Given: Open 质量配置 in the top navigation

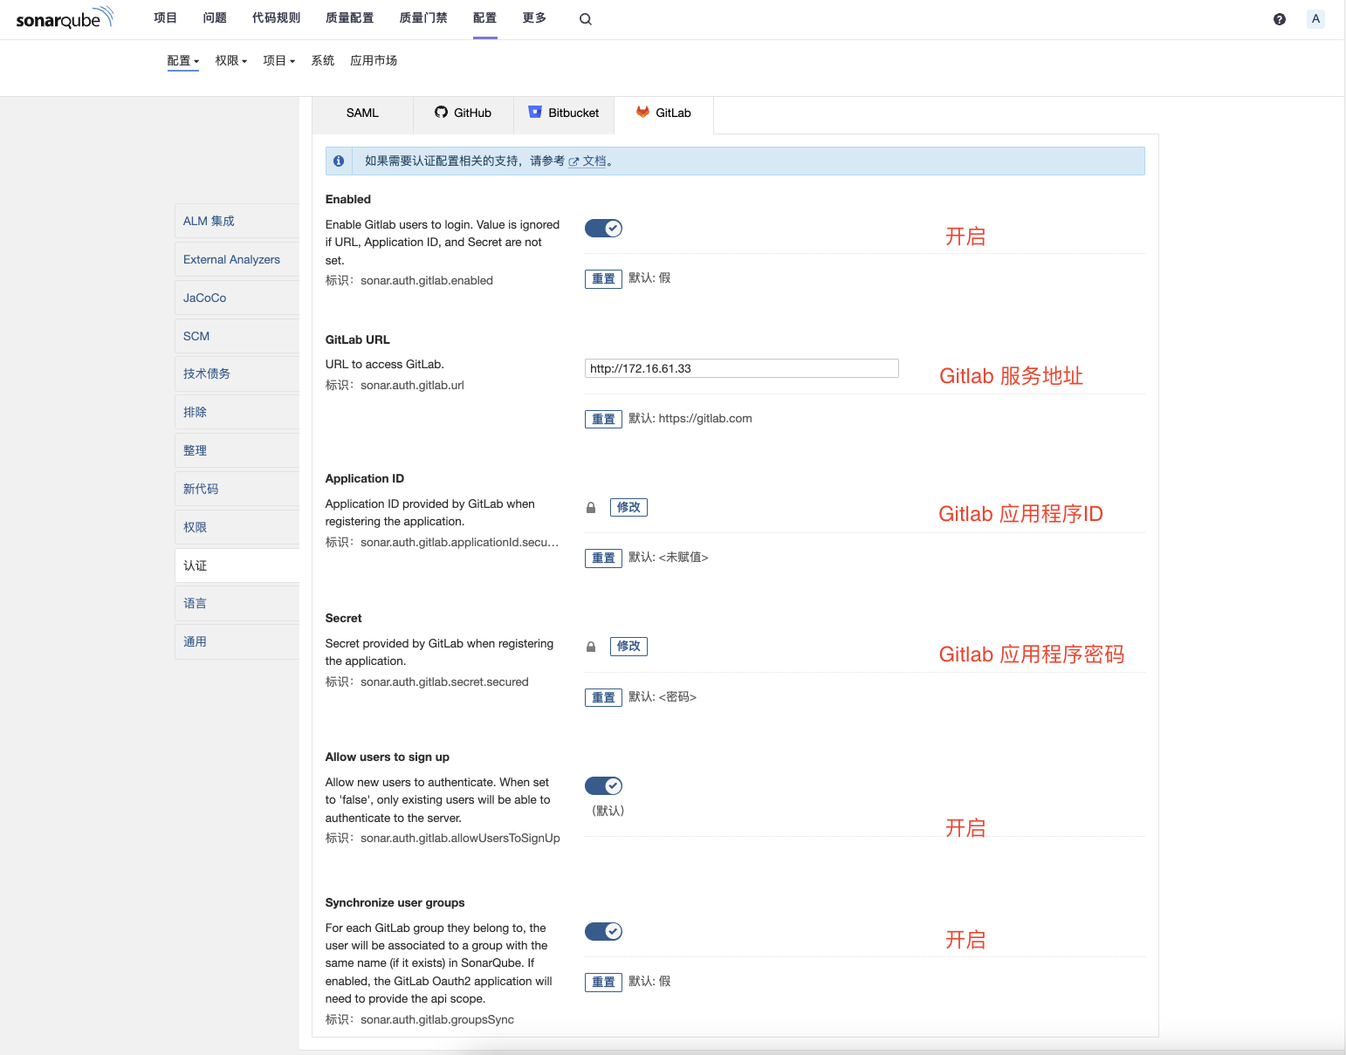Looking at the screenshot, I should (x=349, y=18).
